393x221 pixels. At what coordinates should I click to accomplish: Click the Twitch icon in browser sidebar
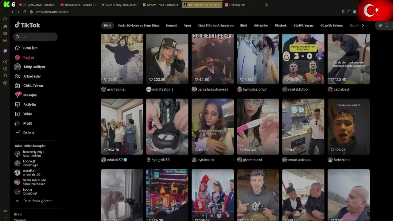pyautogui.click(x=5, y=51)
